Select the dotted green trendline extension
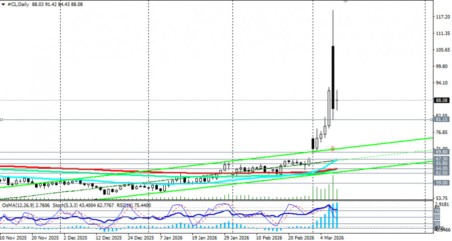The image size is (452, 241). pyautogui.click(x=385, y=155)
